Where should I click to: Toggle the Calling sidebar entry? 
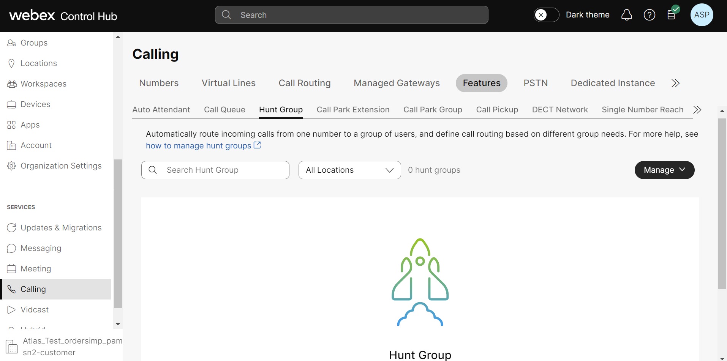click(x=33, y=289)
